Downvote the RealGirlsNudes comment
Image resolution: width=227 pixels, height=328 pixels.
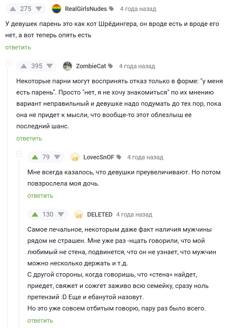pyautogui.click(x=39, y=9)
